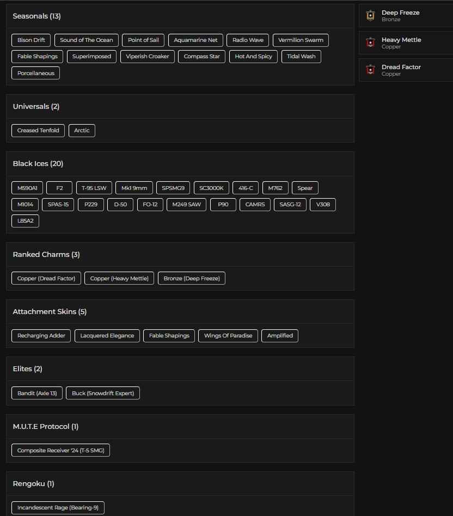Click the M590A1 black ice entry

coord(26,188)
